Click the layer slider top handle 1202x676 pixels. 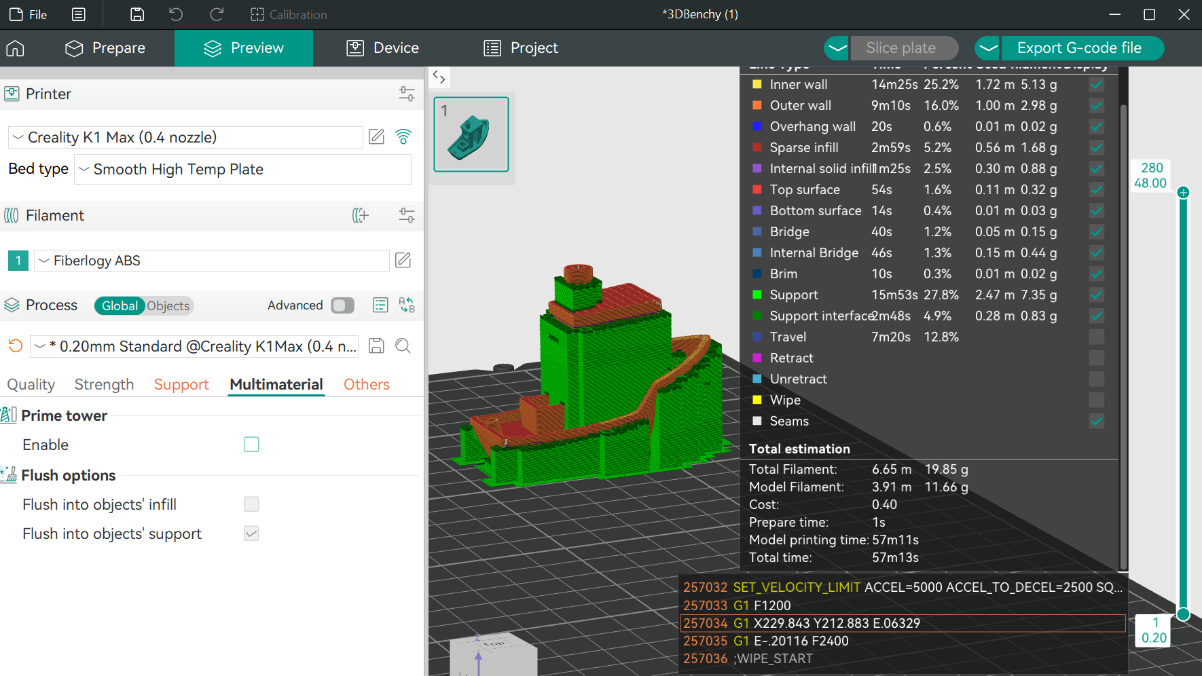click(1183, 193)
